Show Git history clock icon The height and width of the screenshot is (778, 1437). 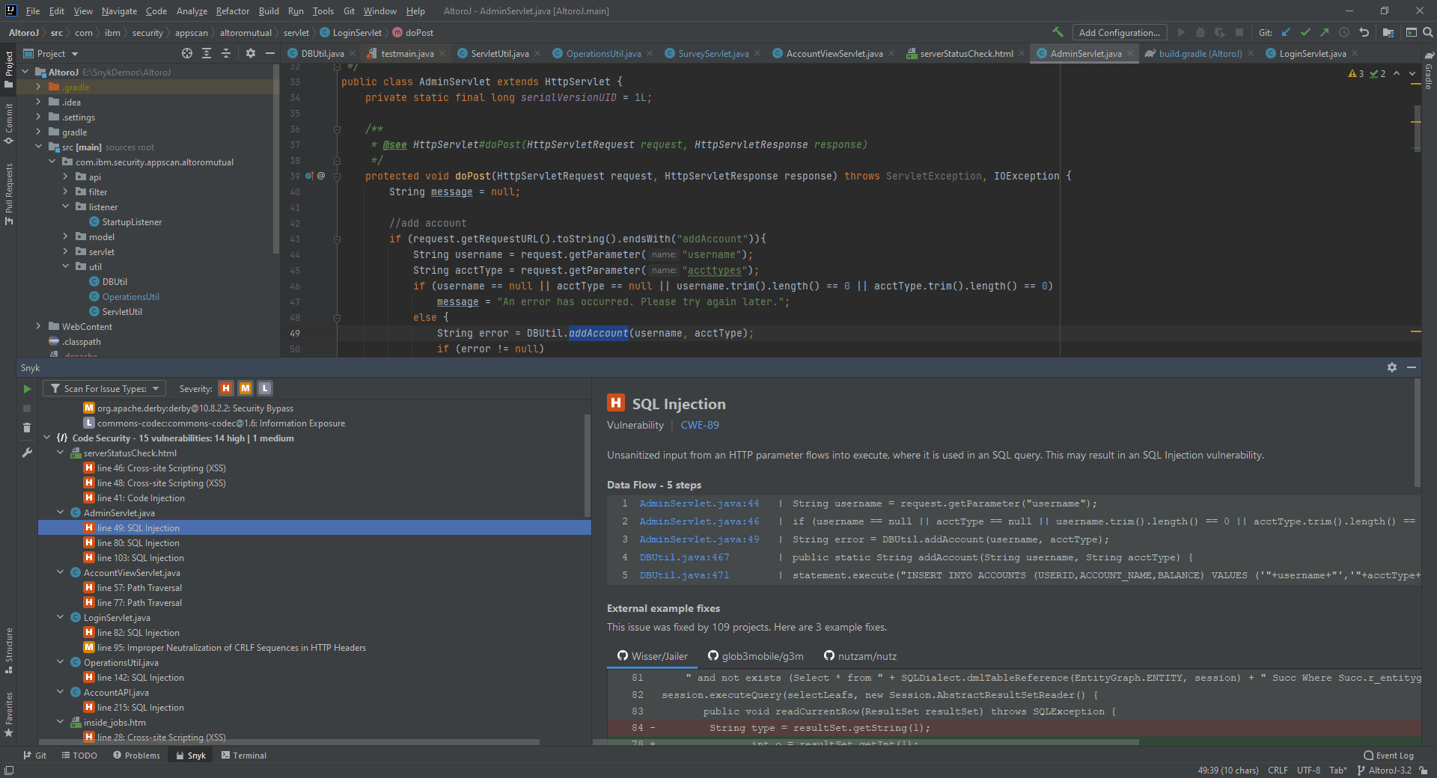point(1344,32)
